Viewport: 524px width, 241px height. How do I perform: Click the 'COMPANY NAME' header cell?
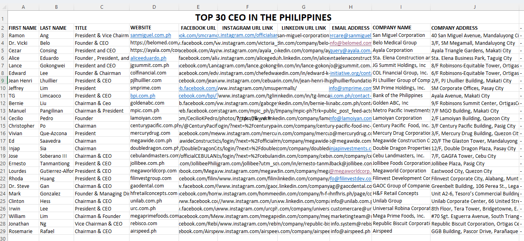(x=401, y=28)
